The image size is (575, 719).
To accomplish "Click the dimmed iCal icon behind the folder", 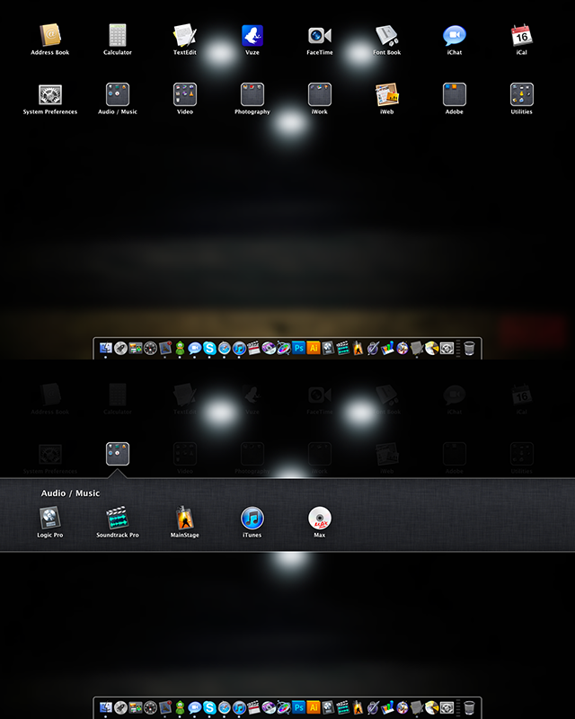I will pyautogui.click(x=522, y=395).
